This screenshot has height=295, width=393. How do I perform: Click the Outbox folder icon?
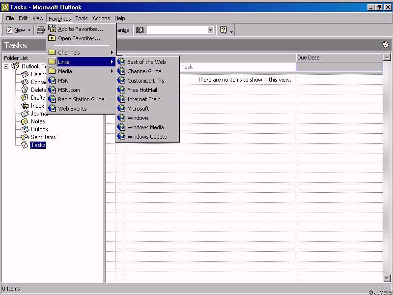tap(25, 129)
